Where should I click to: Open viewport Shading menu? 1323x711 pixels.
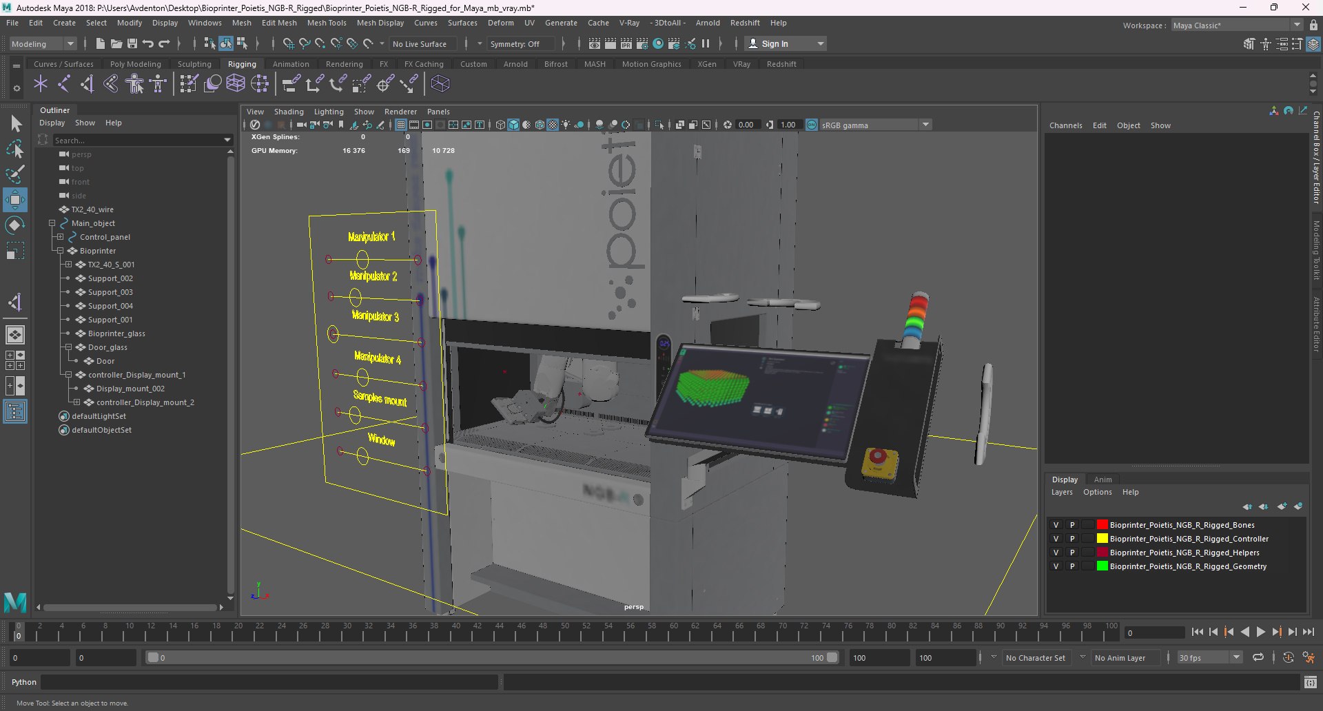(289, 112)
